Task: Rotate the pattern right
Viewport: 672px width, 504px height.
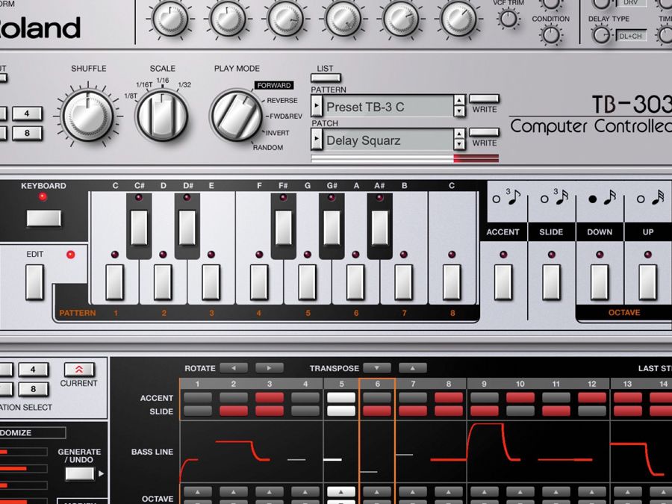Action: (x=269, y=368)
